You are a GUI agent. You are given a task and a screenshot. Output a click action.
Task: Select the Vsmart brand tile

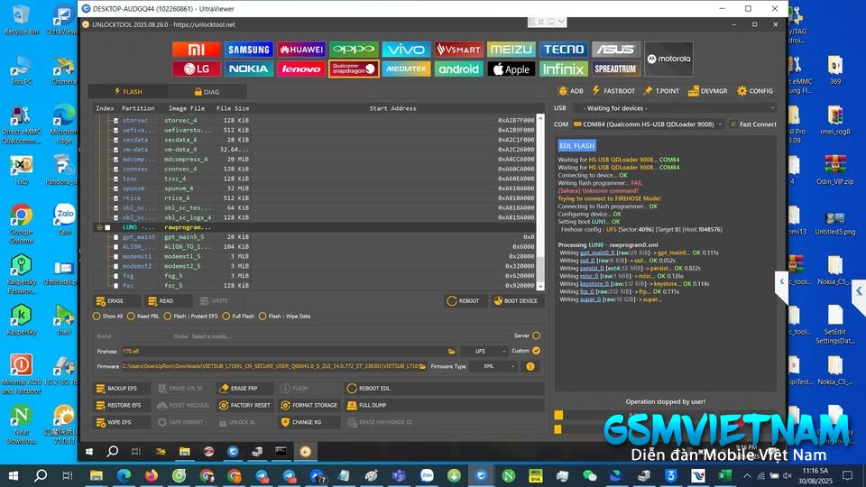pos(458,50)
